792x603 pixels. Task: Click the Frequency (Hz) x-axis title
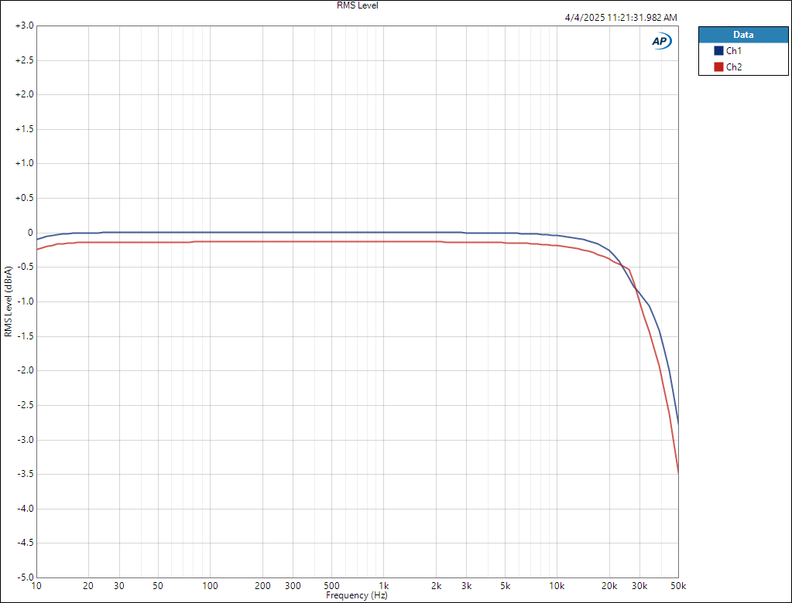[357, 596]
